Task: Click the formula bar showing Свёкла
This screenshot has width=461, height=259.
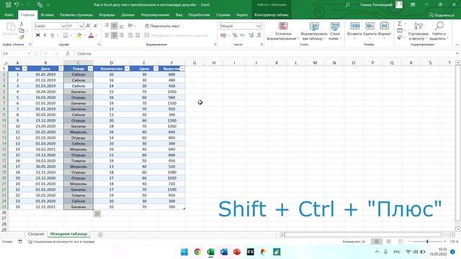Action: (264, 53)
